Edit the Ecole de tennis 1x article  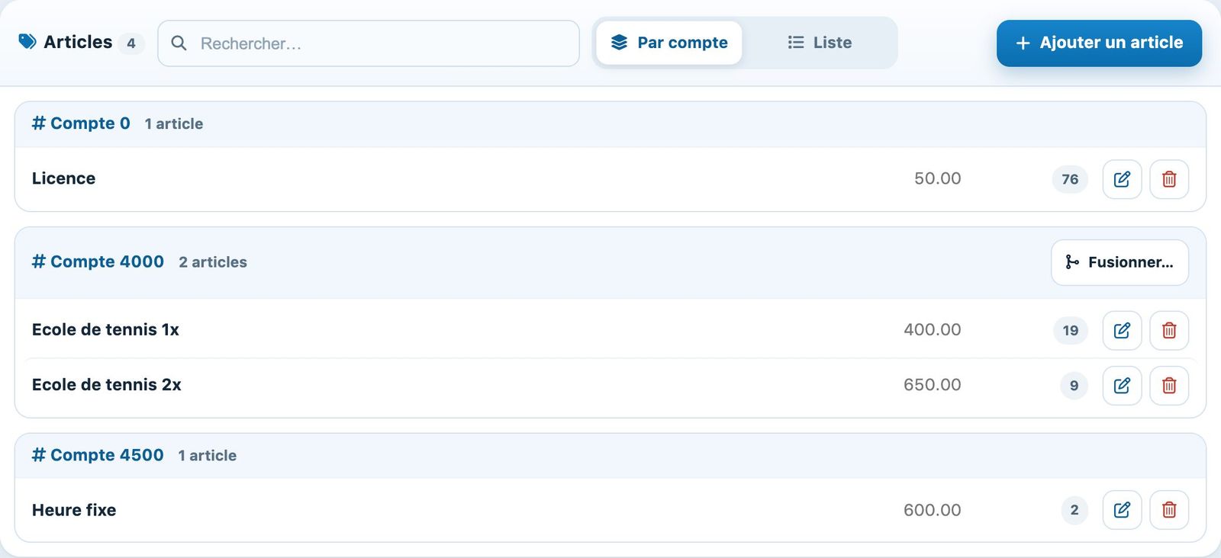point(1122,330)
